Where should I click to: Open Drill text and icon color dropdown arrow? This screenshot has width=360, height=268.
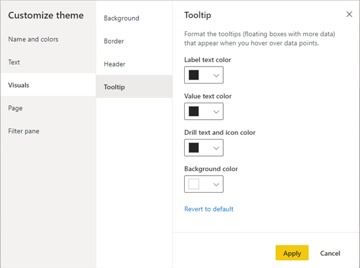point(216,148)
